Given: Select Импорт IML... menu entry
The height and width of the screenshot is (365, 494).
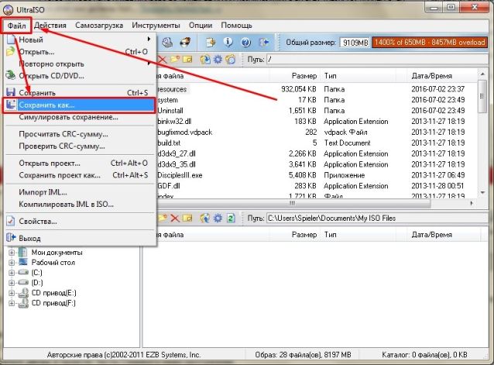Looking at the screenshot, I should coord(80,192).
